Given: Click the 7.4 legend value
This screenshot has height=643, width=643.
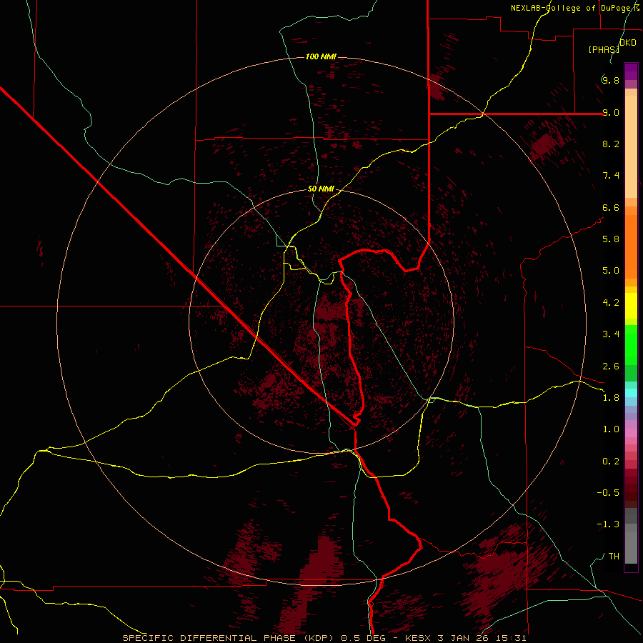Looking at the screenshot, I should (611, 176).
